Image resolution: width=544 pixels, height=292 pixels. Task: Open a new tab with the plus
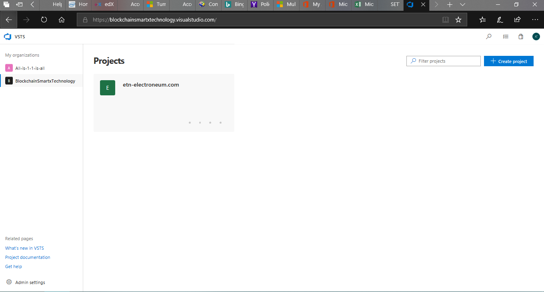[x=450, y=4]
